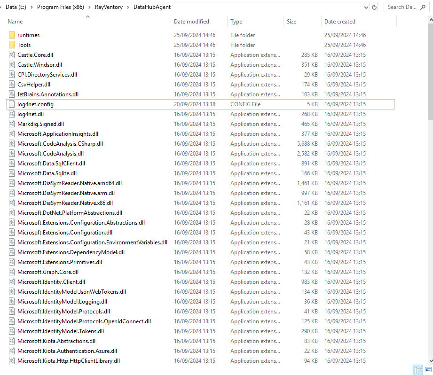Click the scrollbar up arrow
The height and width of the screenshot is (375, 433).
click(x=431, y=20)
